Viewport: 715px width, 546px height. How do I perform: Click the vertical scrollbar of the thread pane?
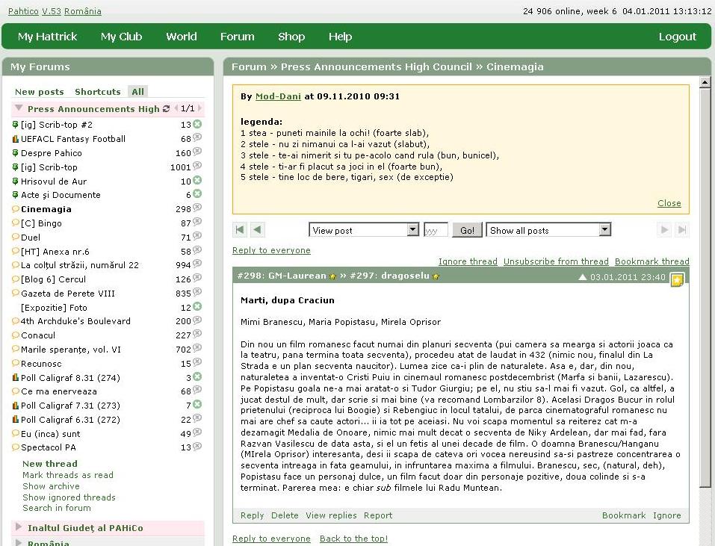click(705, 299)
